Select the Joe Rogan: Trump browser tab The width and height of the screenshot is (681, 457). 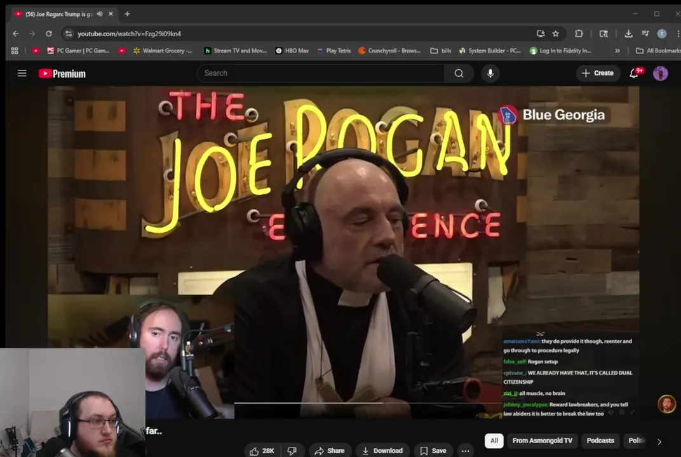pos(58,14)
